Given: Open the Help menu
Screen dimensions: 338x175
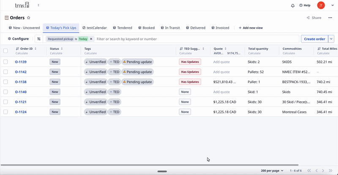Looking at the screenshot, I should [x=305, y=5].
